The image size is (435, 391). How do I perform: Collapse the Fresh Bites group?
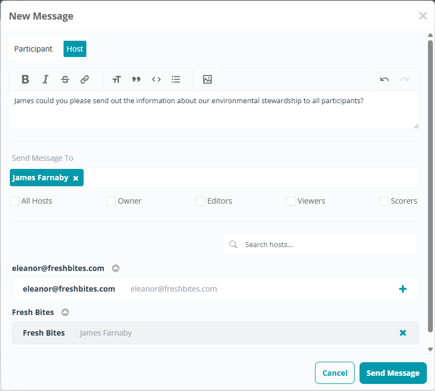[x=65, y=312]
